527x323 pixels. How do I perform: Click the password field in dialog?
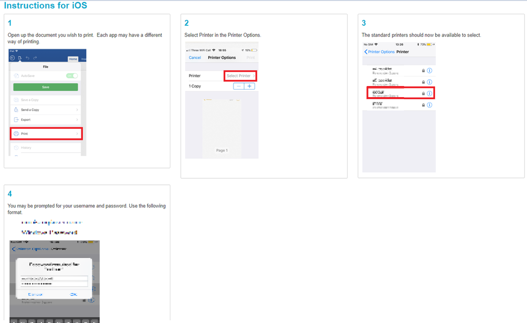(54, 283)
